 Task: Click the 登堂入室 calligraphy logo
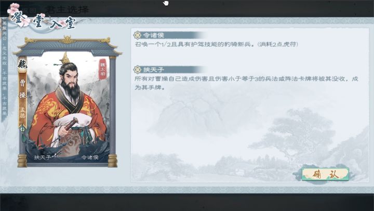(x=43, y=20)
